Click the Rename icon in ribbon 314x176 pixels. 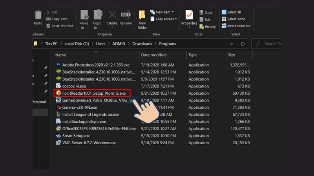(x=126, y=18)
